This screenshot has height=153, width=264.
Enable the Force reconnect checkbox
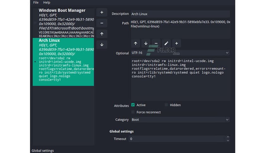(133, 112)
